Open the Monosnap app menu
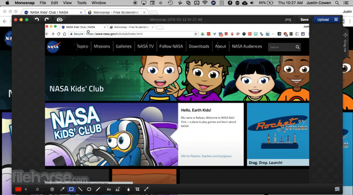 tap(25, 3)
